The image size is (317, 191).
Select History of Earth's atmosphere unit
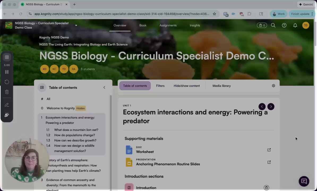tap(73, 165)
